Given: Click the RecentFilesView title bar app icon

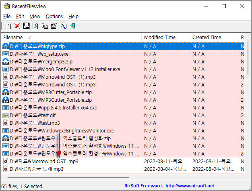Looking at the screenshot, I should [6, 6].
